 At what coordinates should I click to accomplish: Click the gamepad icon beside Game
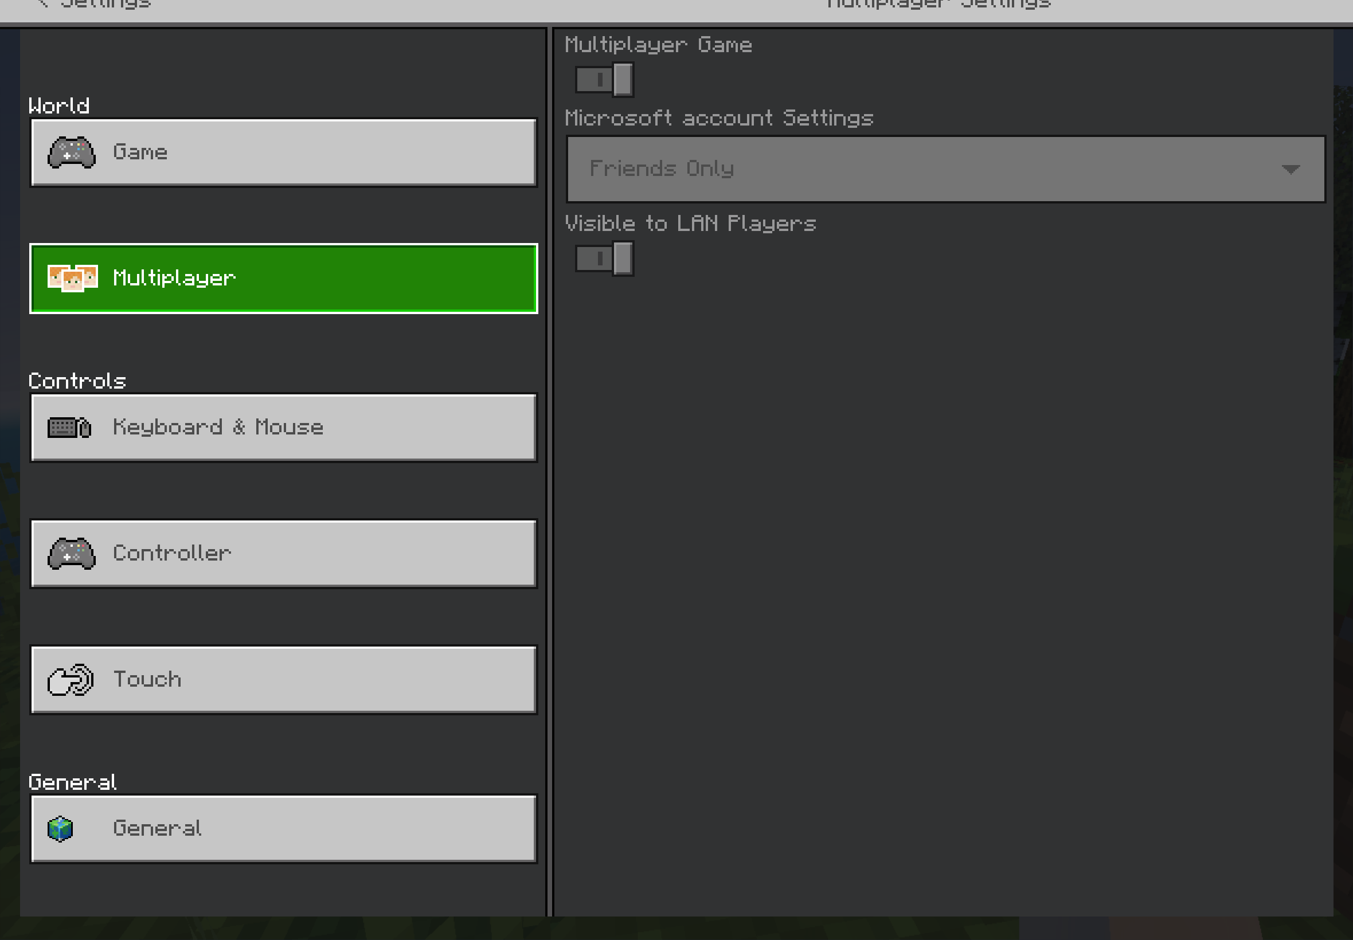(x=71, y=153)
